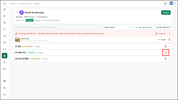Viewport: 178px width, 100px height.
Task: Click the Matched status badge
Action: click(31, 53)
